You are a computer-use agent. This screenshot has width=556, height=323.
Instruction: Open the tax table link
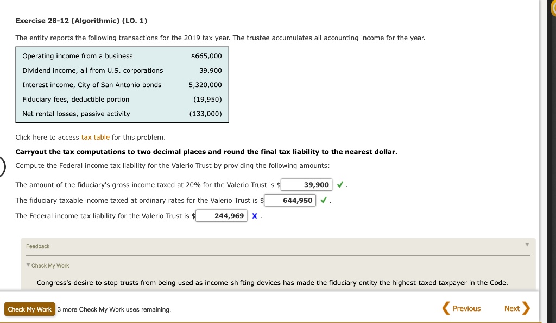pos(96,138)
